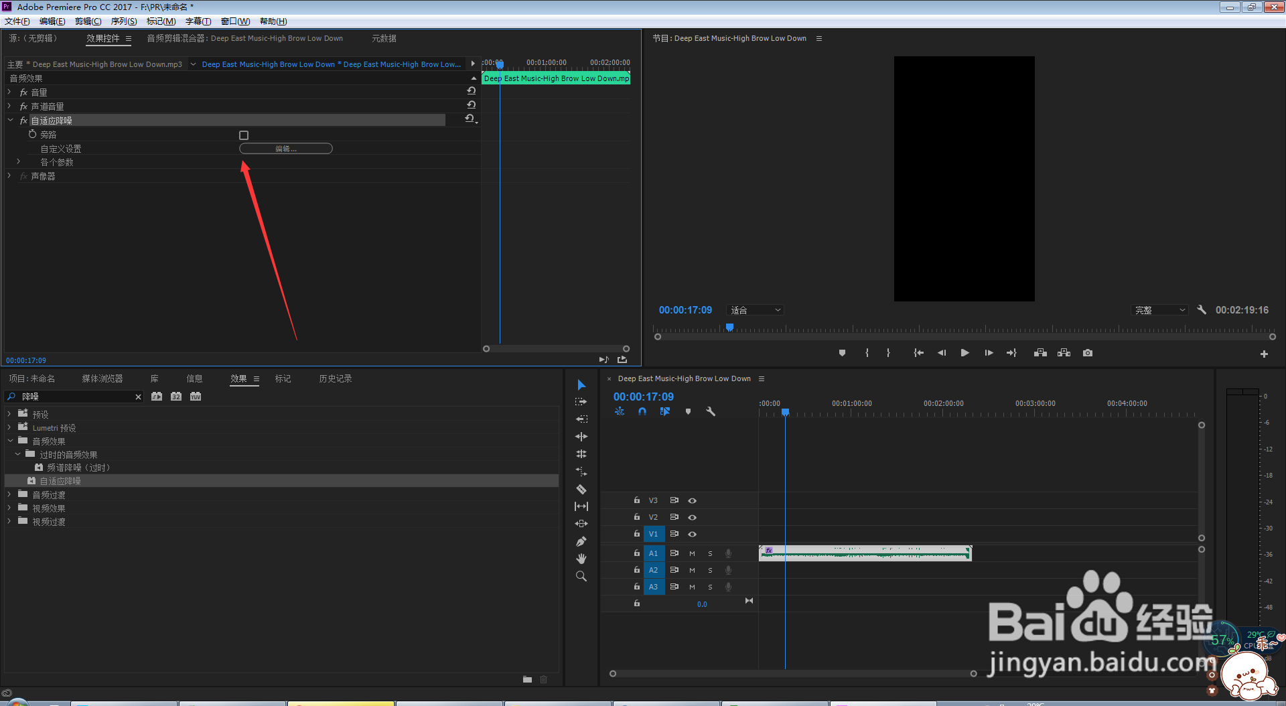
Task: Select the Ripple Edit tool
Action: point(581,419)
